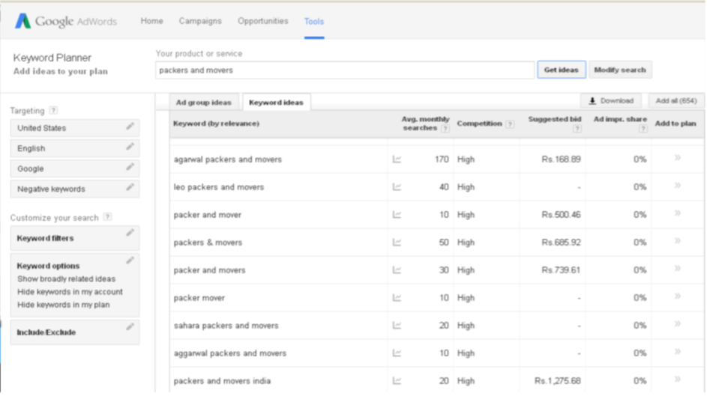
Task: Click the Google AdWords logo
Action: point(66,21)
